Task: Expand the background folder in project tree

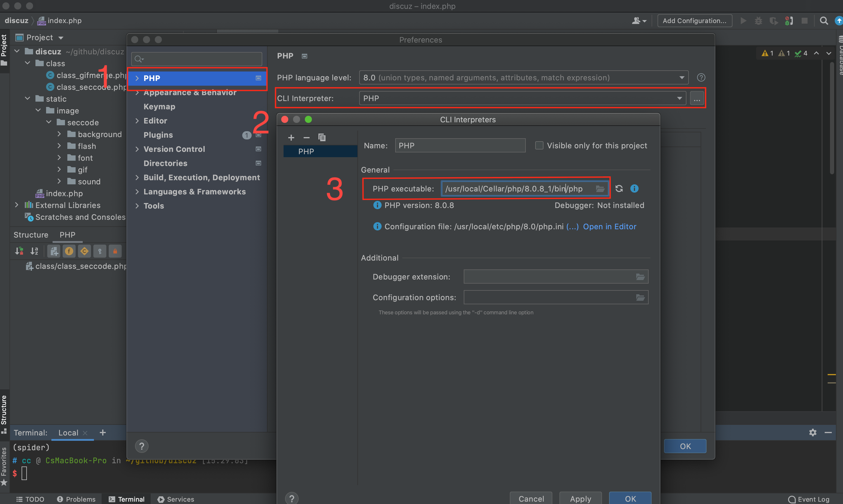Action: [59, 134]
